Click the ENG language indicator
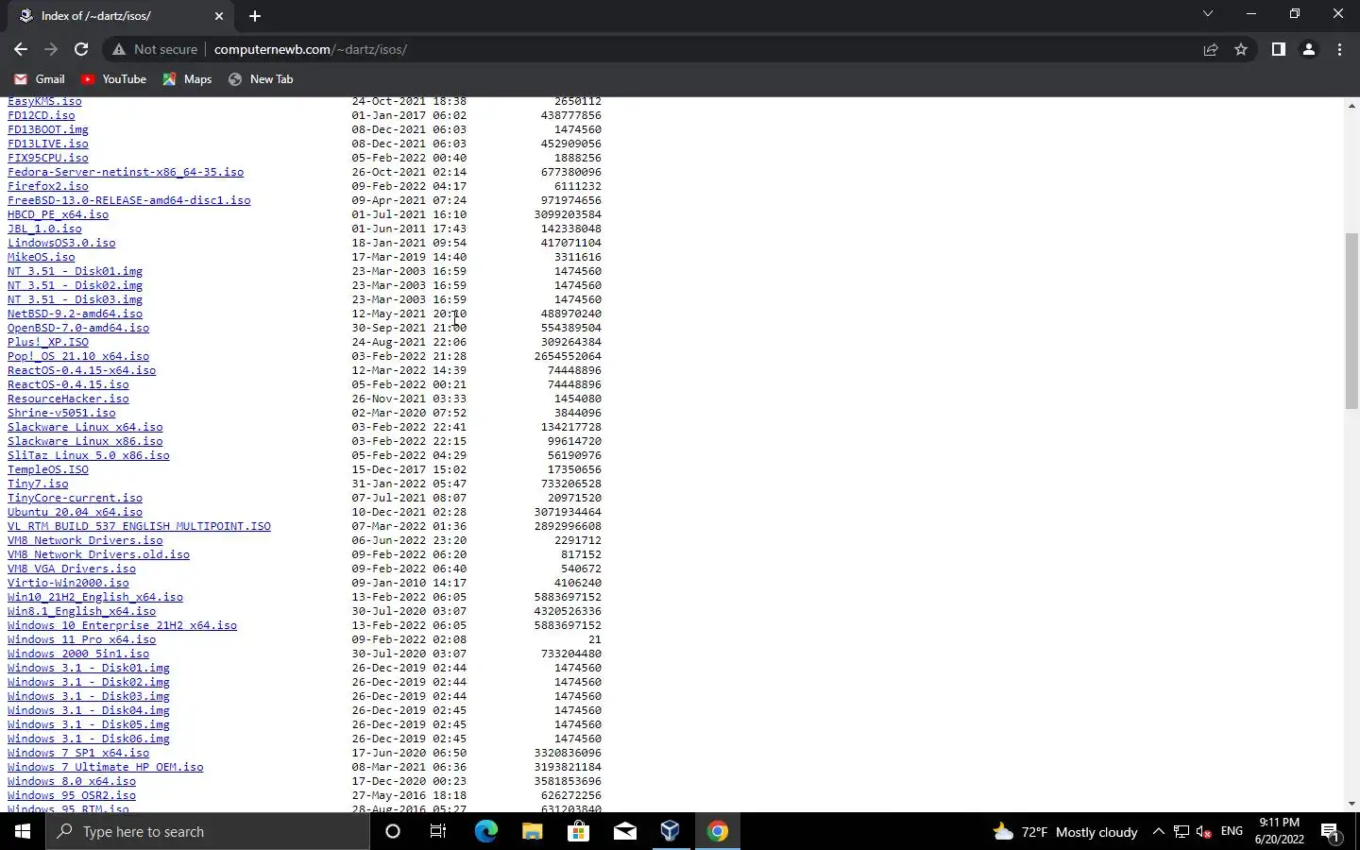The image size is (1360, 850). click(x=1232, y=831)
